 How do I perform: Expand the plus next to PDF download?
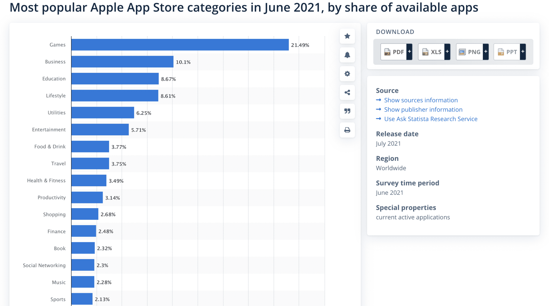coord(409,52)
